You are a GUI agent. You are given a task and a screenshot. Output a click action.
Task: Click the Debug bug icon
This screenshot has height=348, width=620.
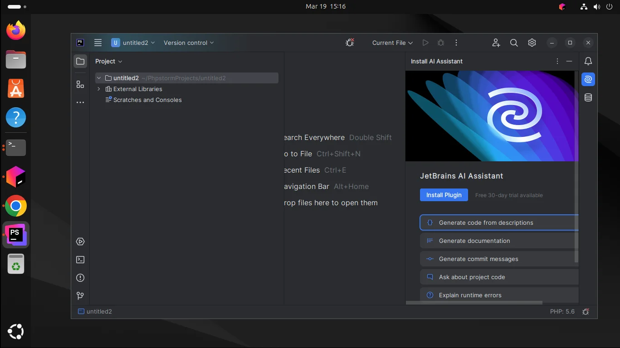(x=440, y=43)
